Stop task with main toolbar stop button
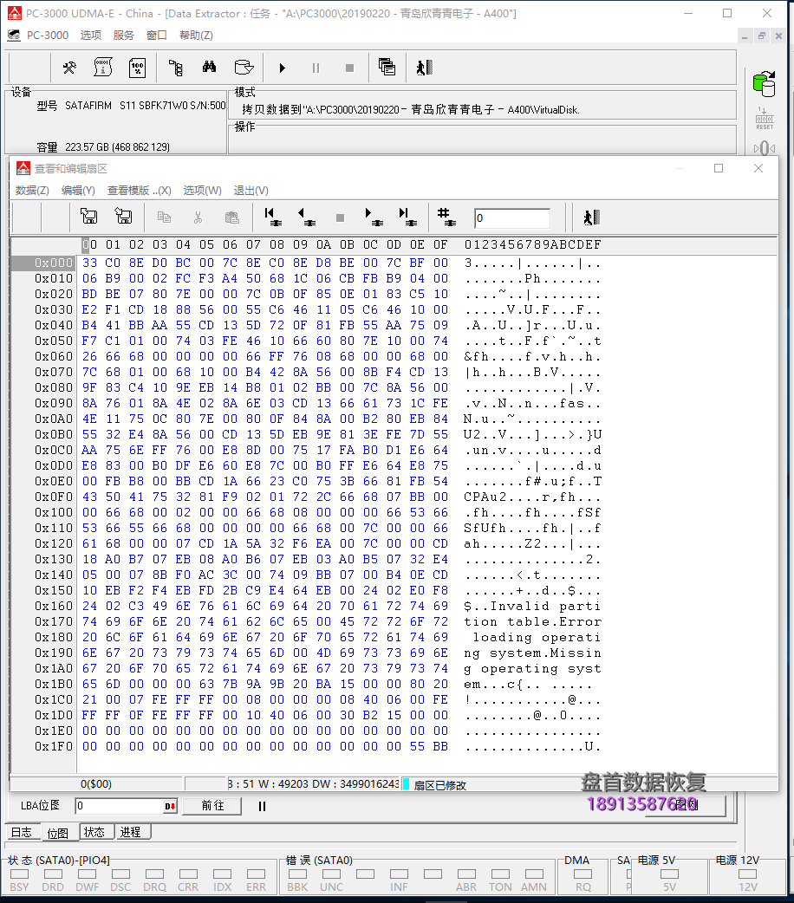 pyautogui.click(x=349, y=68)
